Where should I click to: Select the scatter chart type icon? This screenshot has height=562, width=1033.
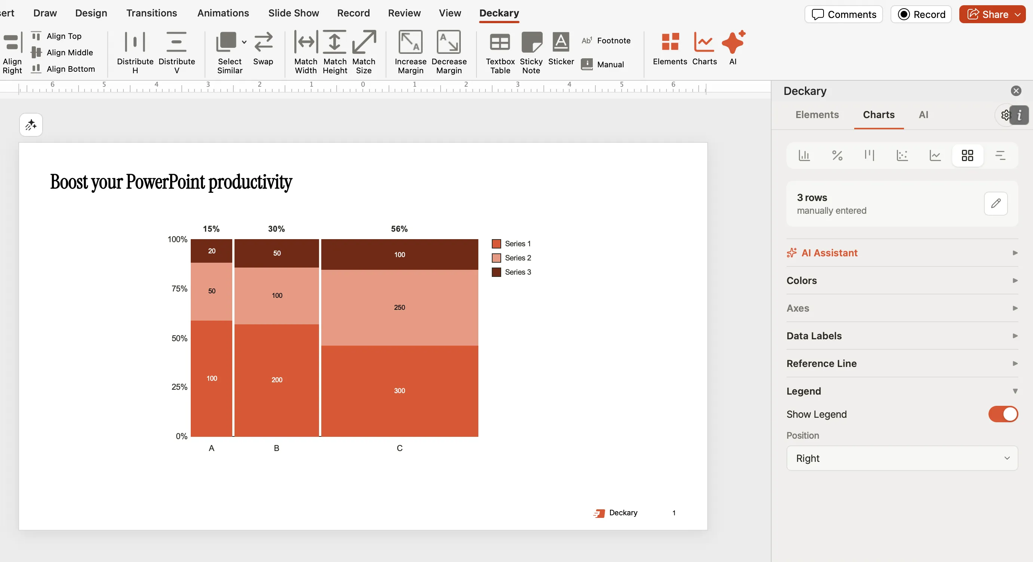point(902,155)
